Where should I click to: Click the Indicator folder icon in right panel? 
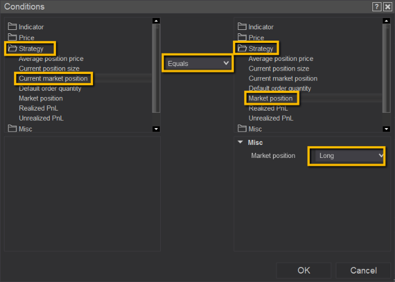coord(242,27)
